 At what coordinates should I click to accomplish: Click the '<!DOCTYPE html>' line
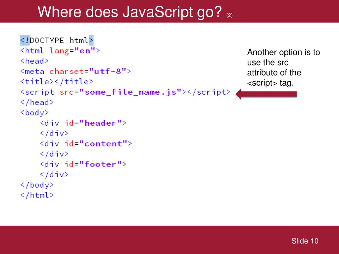pyautogui.click(x=57, y=40)
